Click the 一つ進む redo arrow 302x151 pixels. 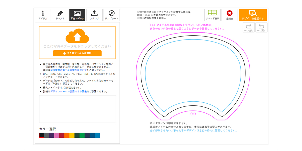(249, 27)
